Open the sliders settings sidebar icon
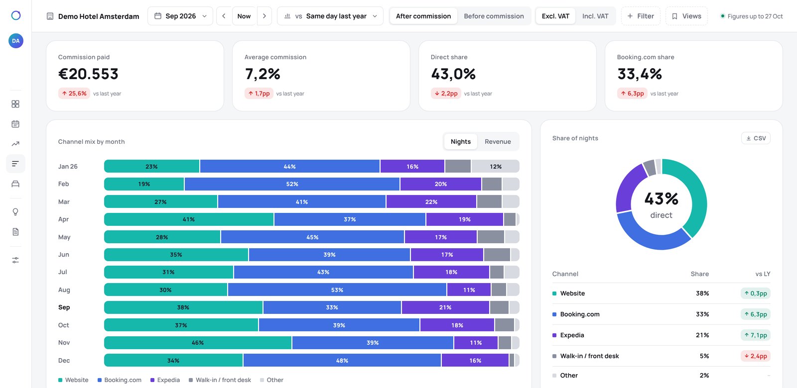This screenshot has height=388, width=797. [15, 260]
